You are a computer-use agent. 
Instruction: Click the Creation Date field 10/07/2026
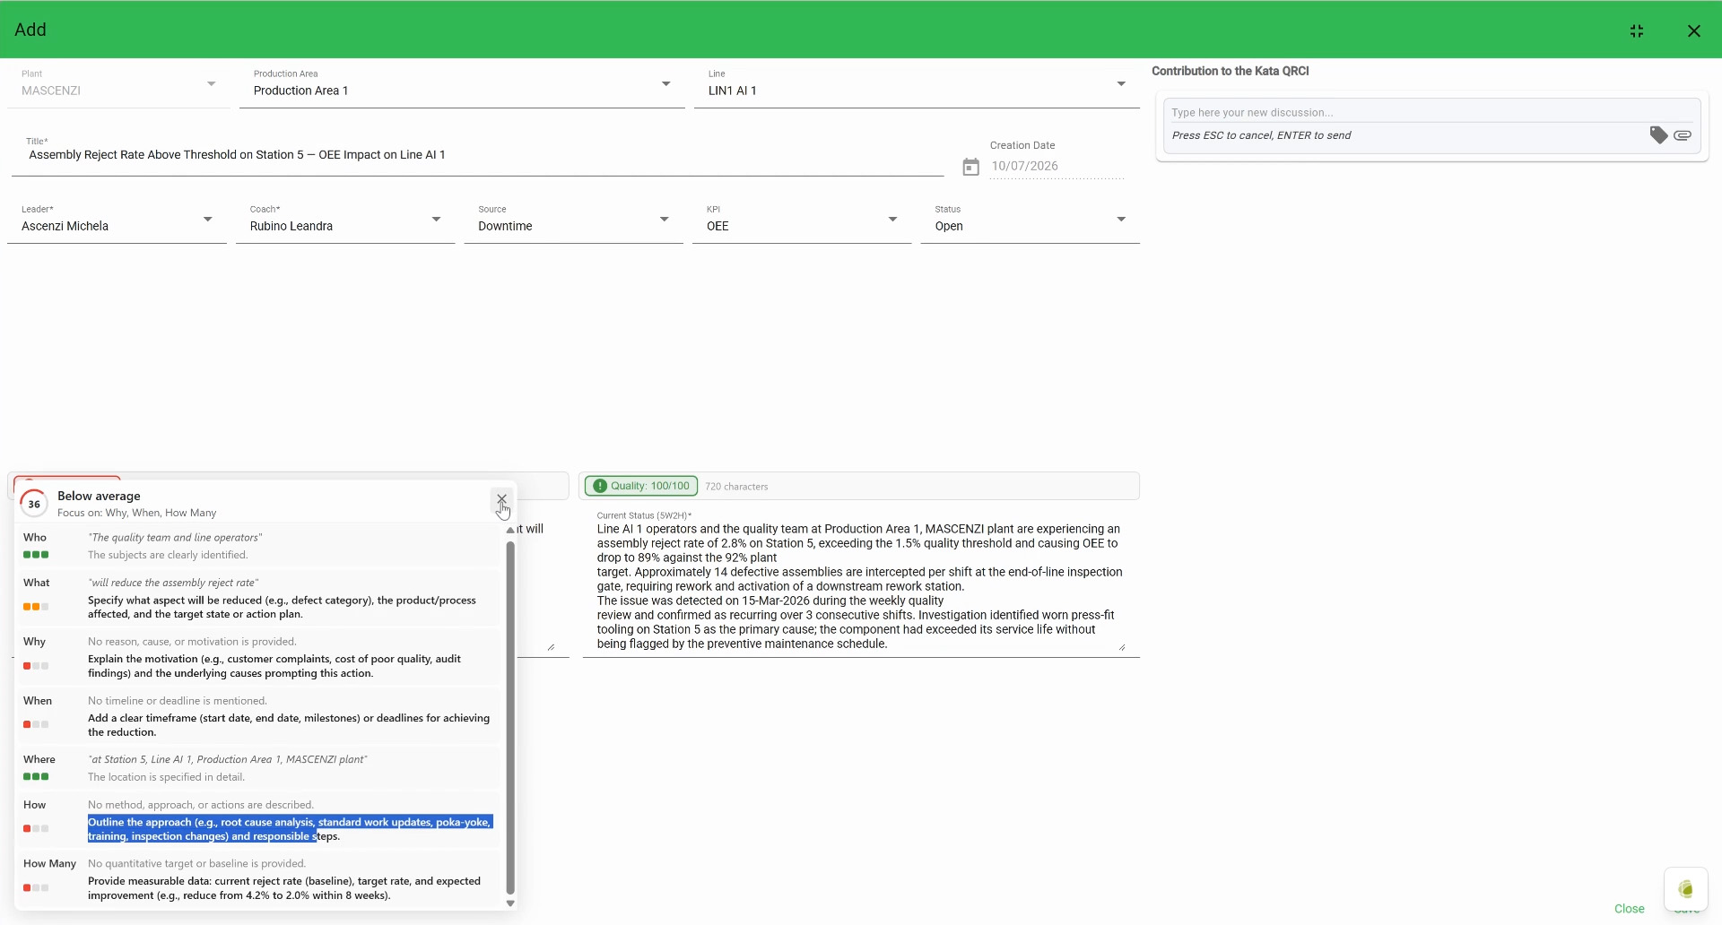1058,166
